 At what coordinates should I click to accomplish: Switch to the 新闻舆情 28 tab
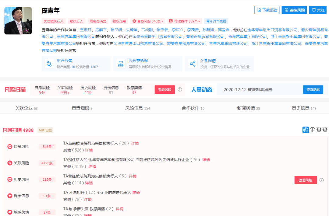point(249,108)
